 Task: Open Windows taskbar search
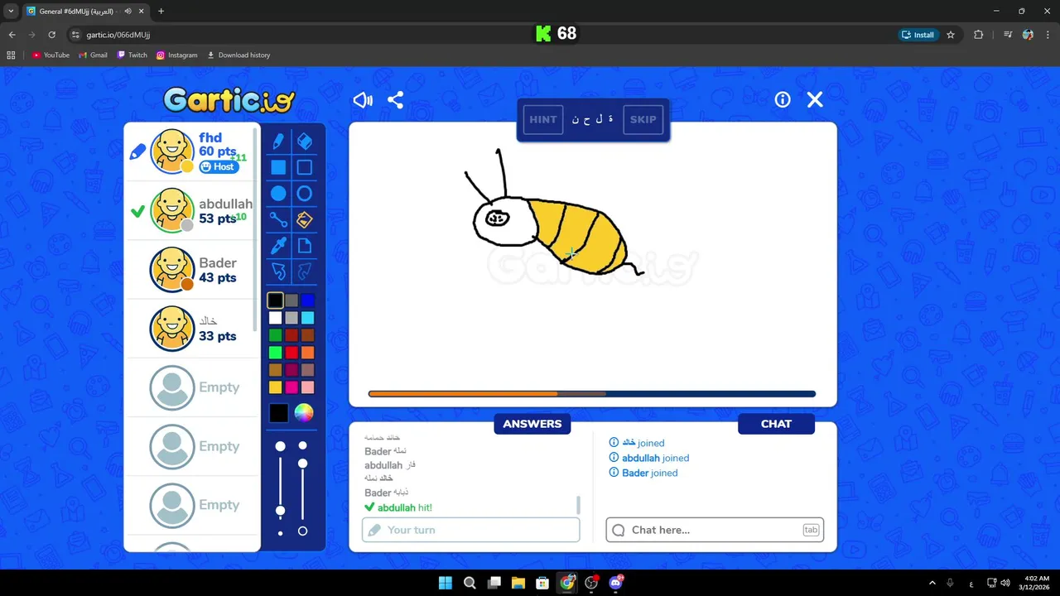tap(470, 583)
